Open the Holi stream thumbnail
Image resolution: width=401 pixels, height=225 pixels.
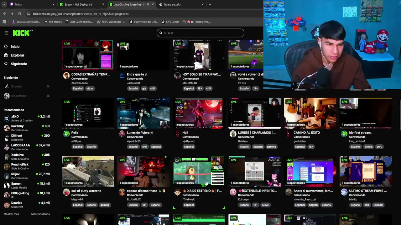pyautogui.click(x=199, y=113)
